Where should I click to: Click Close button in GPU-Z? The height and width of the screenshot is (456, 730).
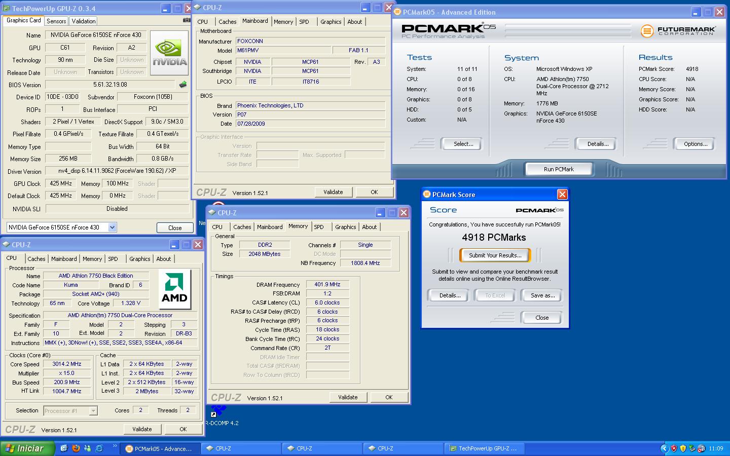(175, 228)
